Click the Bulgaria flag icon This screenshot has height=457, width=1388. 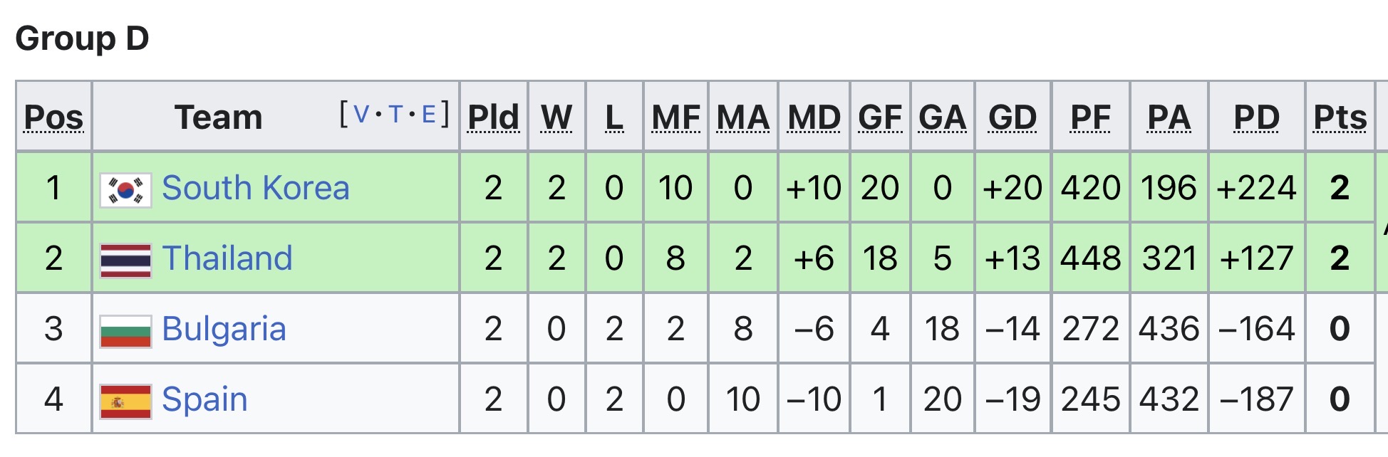[x=125, y=330]
